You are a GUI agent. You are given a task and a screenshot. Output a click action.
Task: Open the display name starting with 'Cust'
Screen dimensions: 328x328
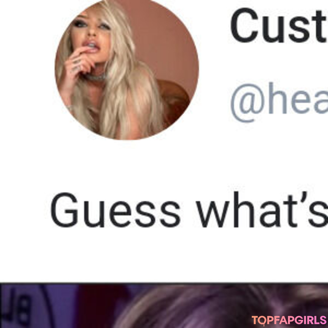point(279,25)
